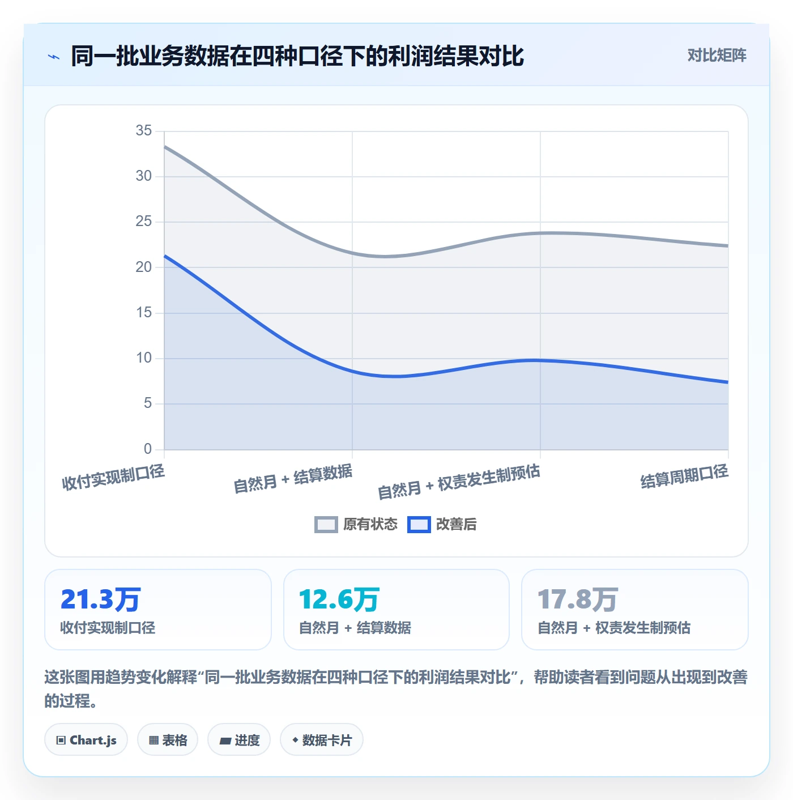
Task: Click the grid icon in 表格 tag
Action: [154, 741]
